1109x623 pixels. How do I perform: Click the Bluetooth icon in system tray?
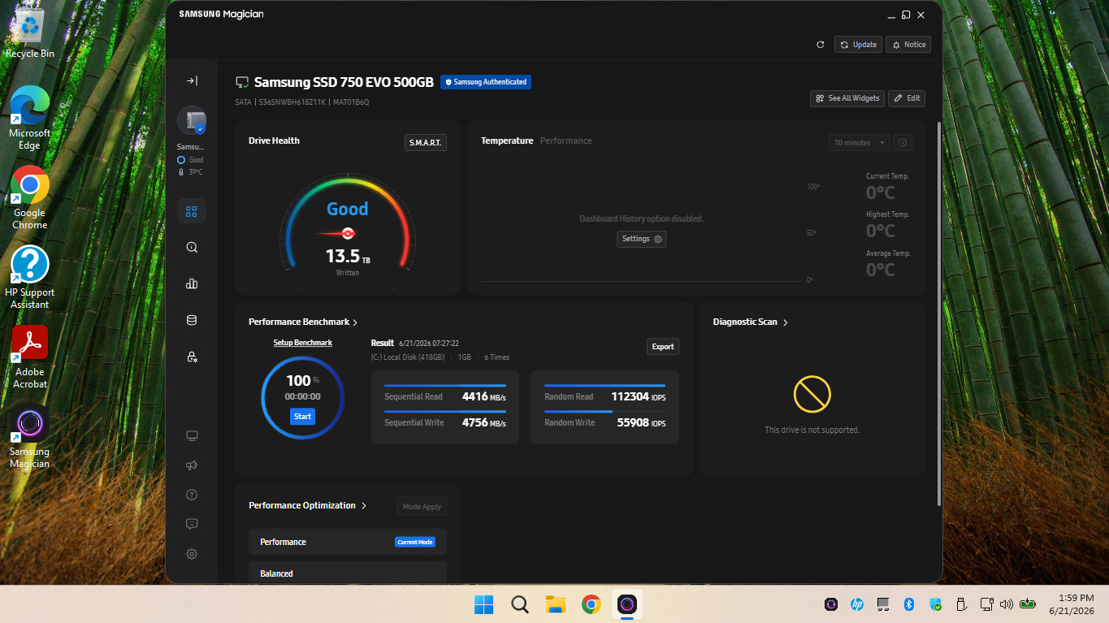click(x=910, y=604)
